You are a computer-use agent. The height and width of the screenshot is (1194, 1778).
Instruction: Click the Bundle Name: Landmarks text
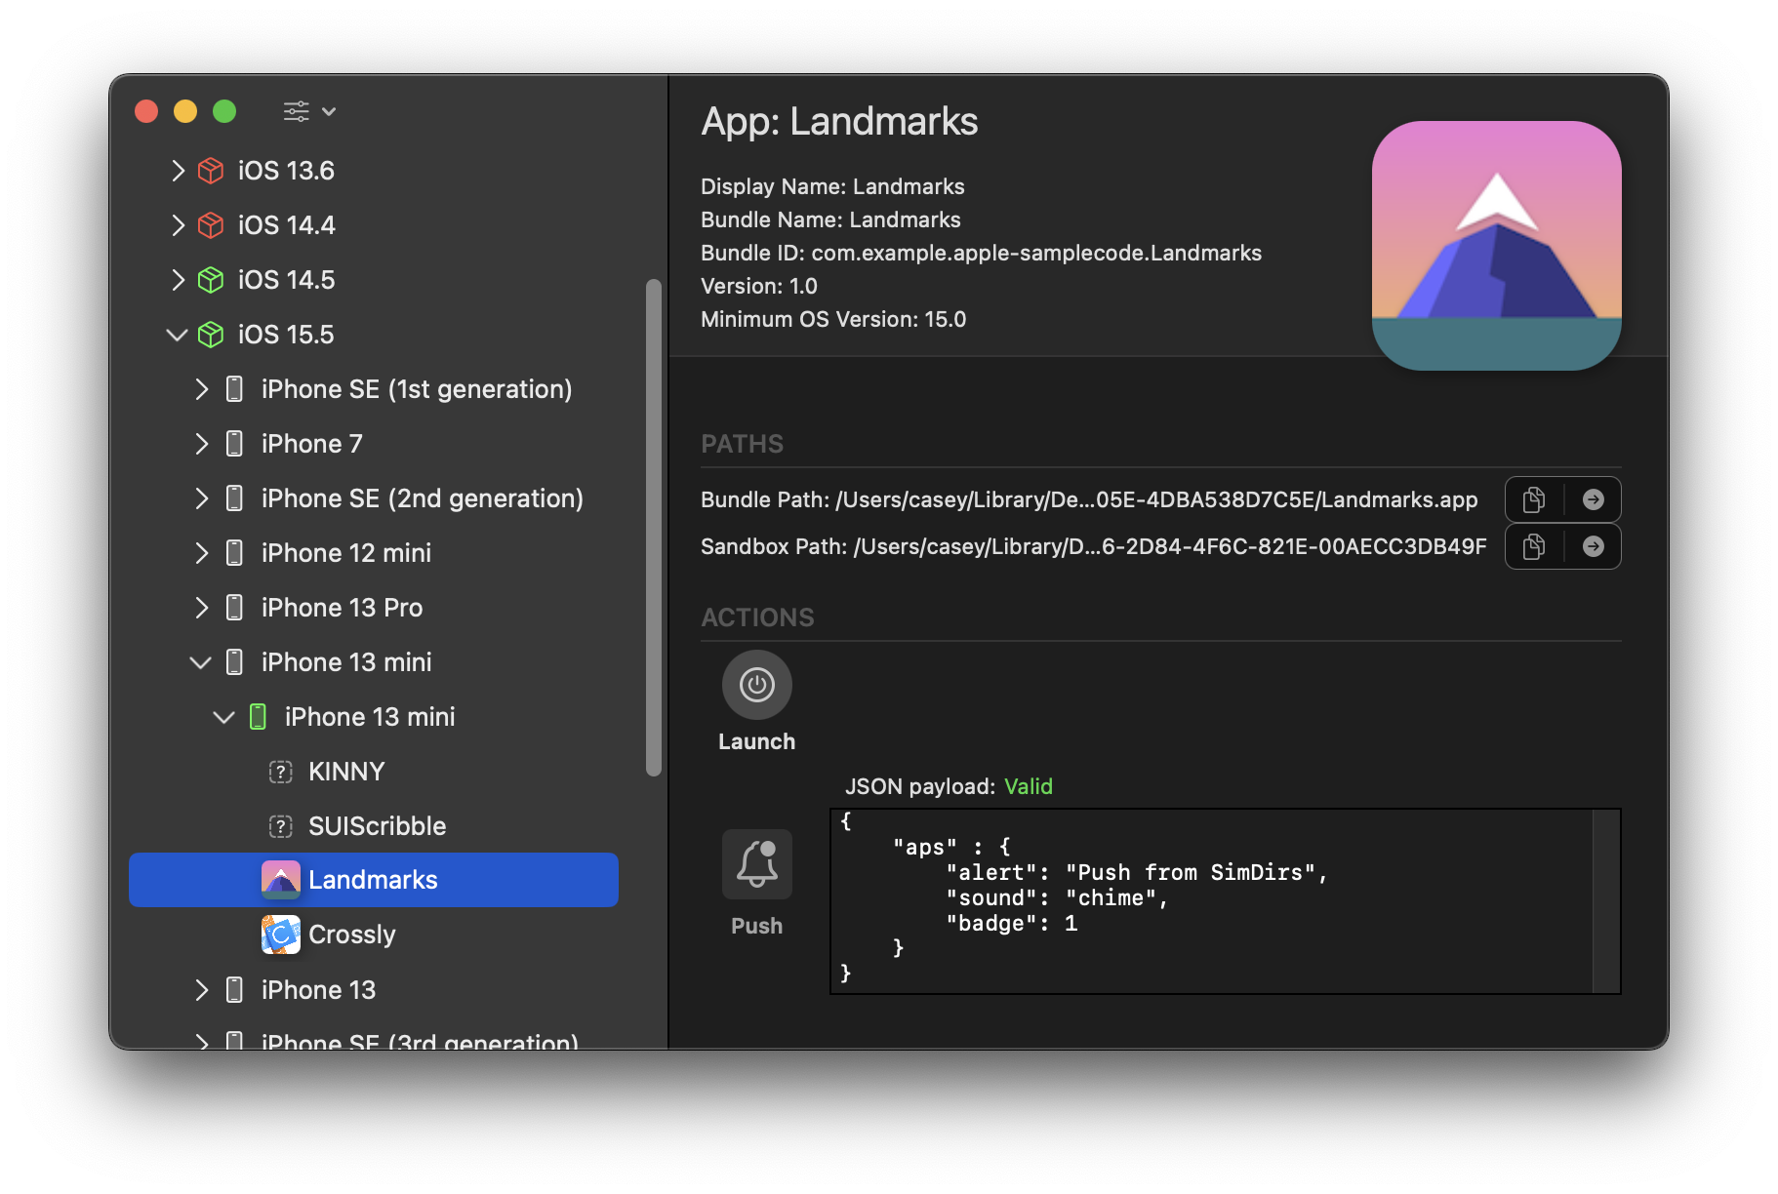(x=830, y=219)
